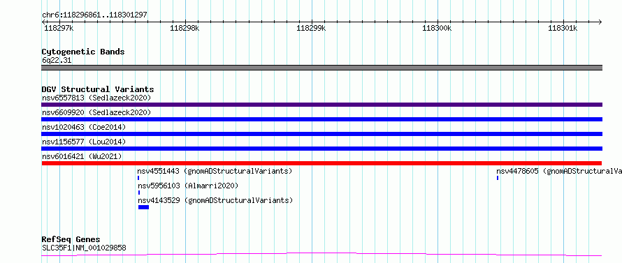Click the nsv6609920 (Sedlazeck2020) label
This screenshot has height=263, width=622.
coord(96,112)
